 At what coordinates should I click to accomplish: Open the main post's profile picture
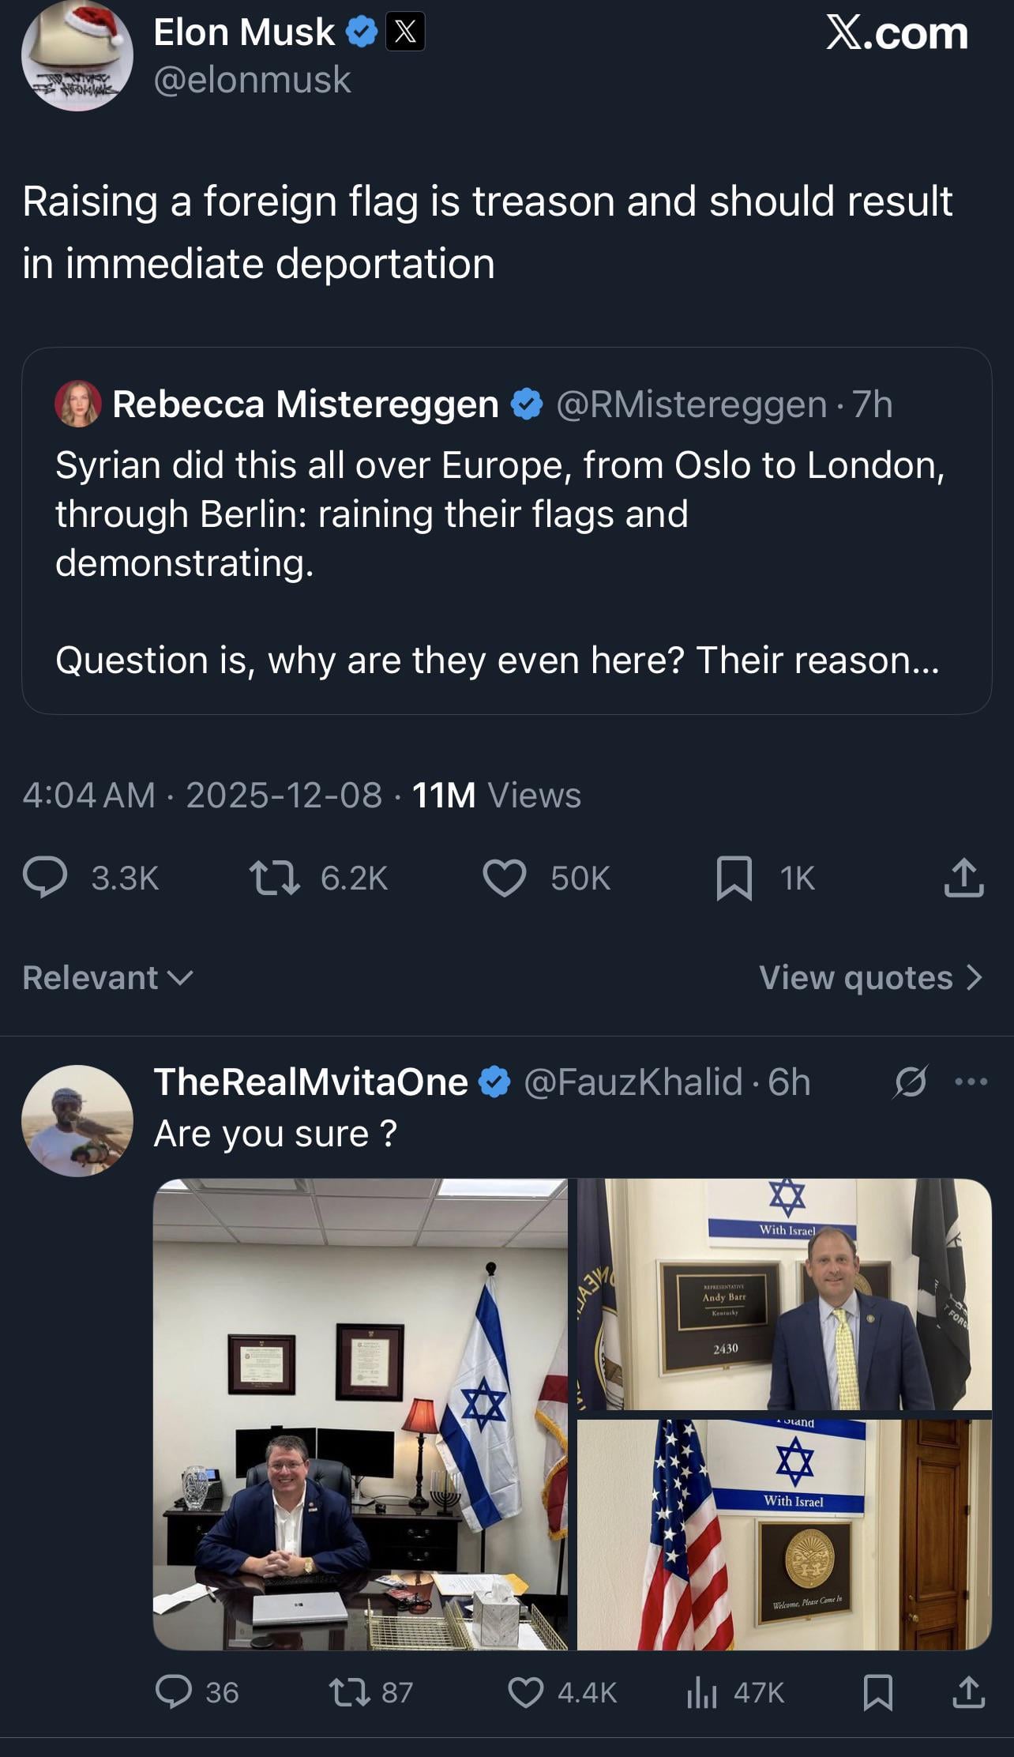(x=77, y=55)
